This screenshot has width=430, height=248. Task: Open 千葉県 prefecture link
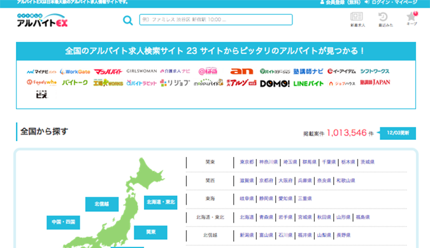tap(329, 162)
